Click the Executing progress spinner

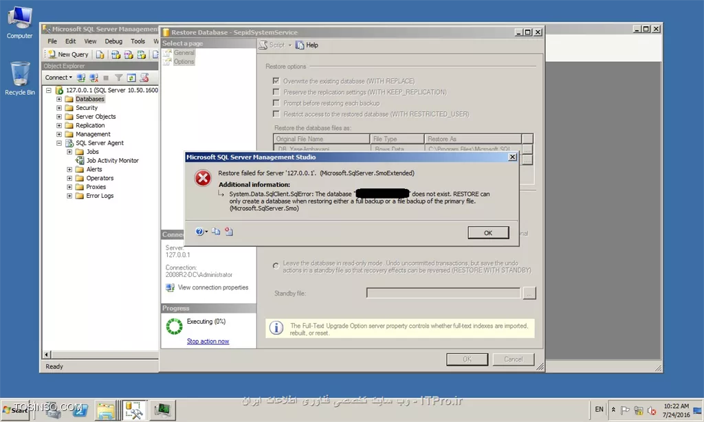coord(174,326)
